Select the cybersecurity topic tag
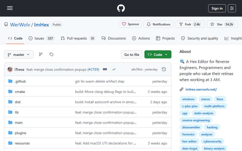Viewport: 242px width, 151px height. 212,141
